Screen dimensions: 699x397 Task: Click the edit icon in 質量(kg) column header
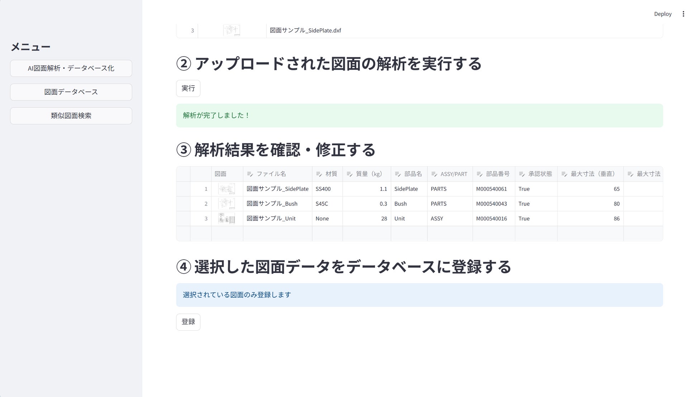click(349, 174)
